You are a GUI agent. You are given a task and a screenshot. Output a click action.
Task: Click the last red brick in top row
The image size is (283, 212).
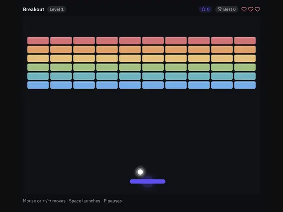click(x=245, y=41)
